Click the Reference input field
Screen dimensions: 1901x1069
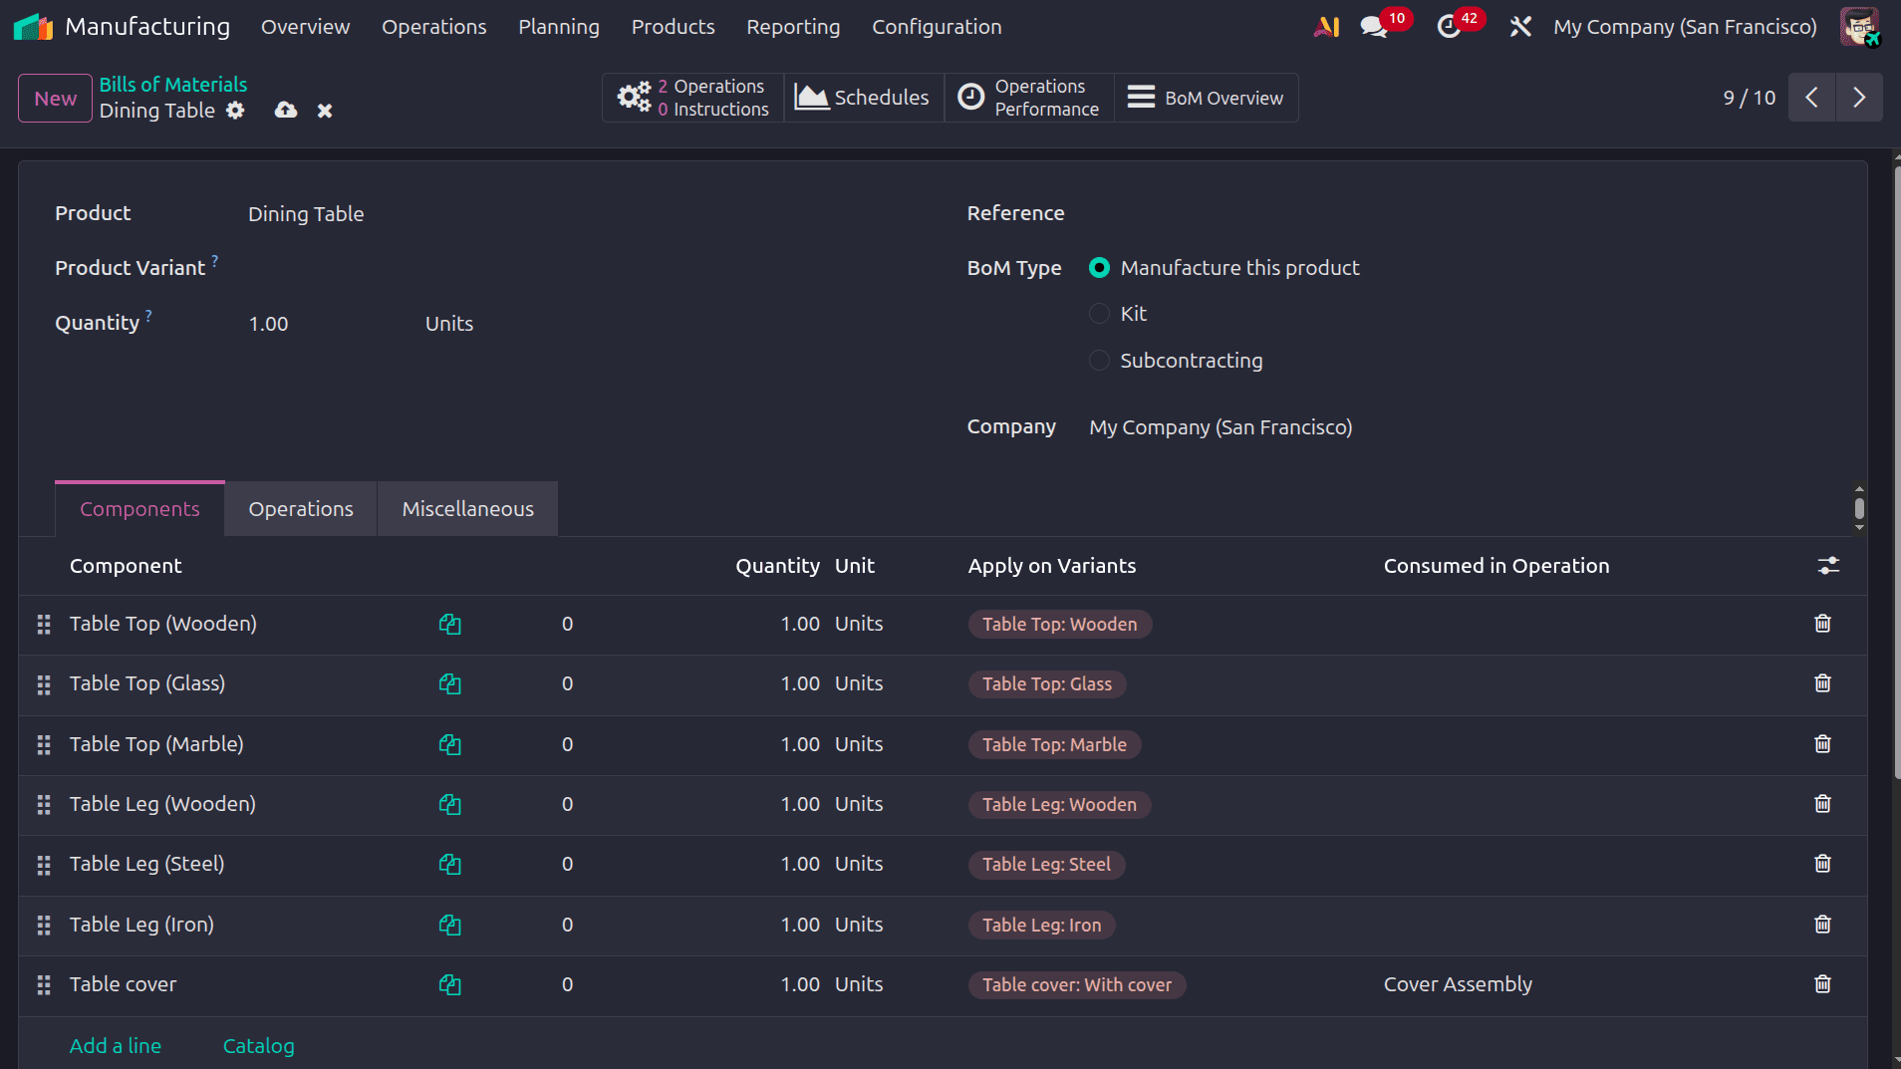click(x=1460, y=214)
